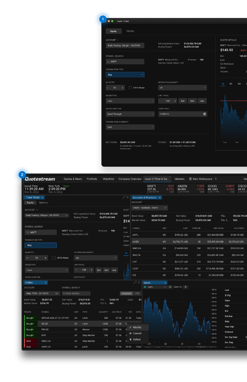Click MSFT ticker quote in top ticker bar
This screenshot has width=247, height=382.
160,189
